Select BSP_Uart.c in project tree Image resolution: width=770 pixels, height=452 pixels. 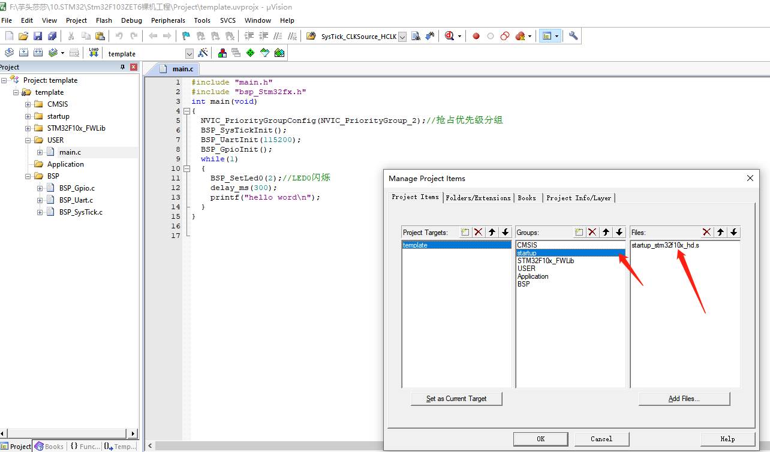(76, 200)
